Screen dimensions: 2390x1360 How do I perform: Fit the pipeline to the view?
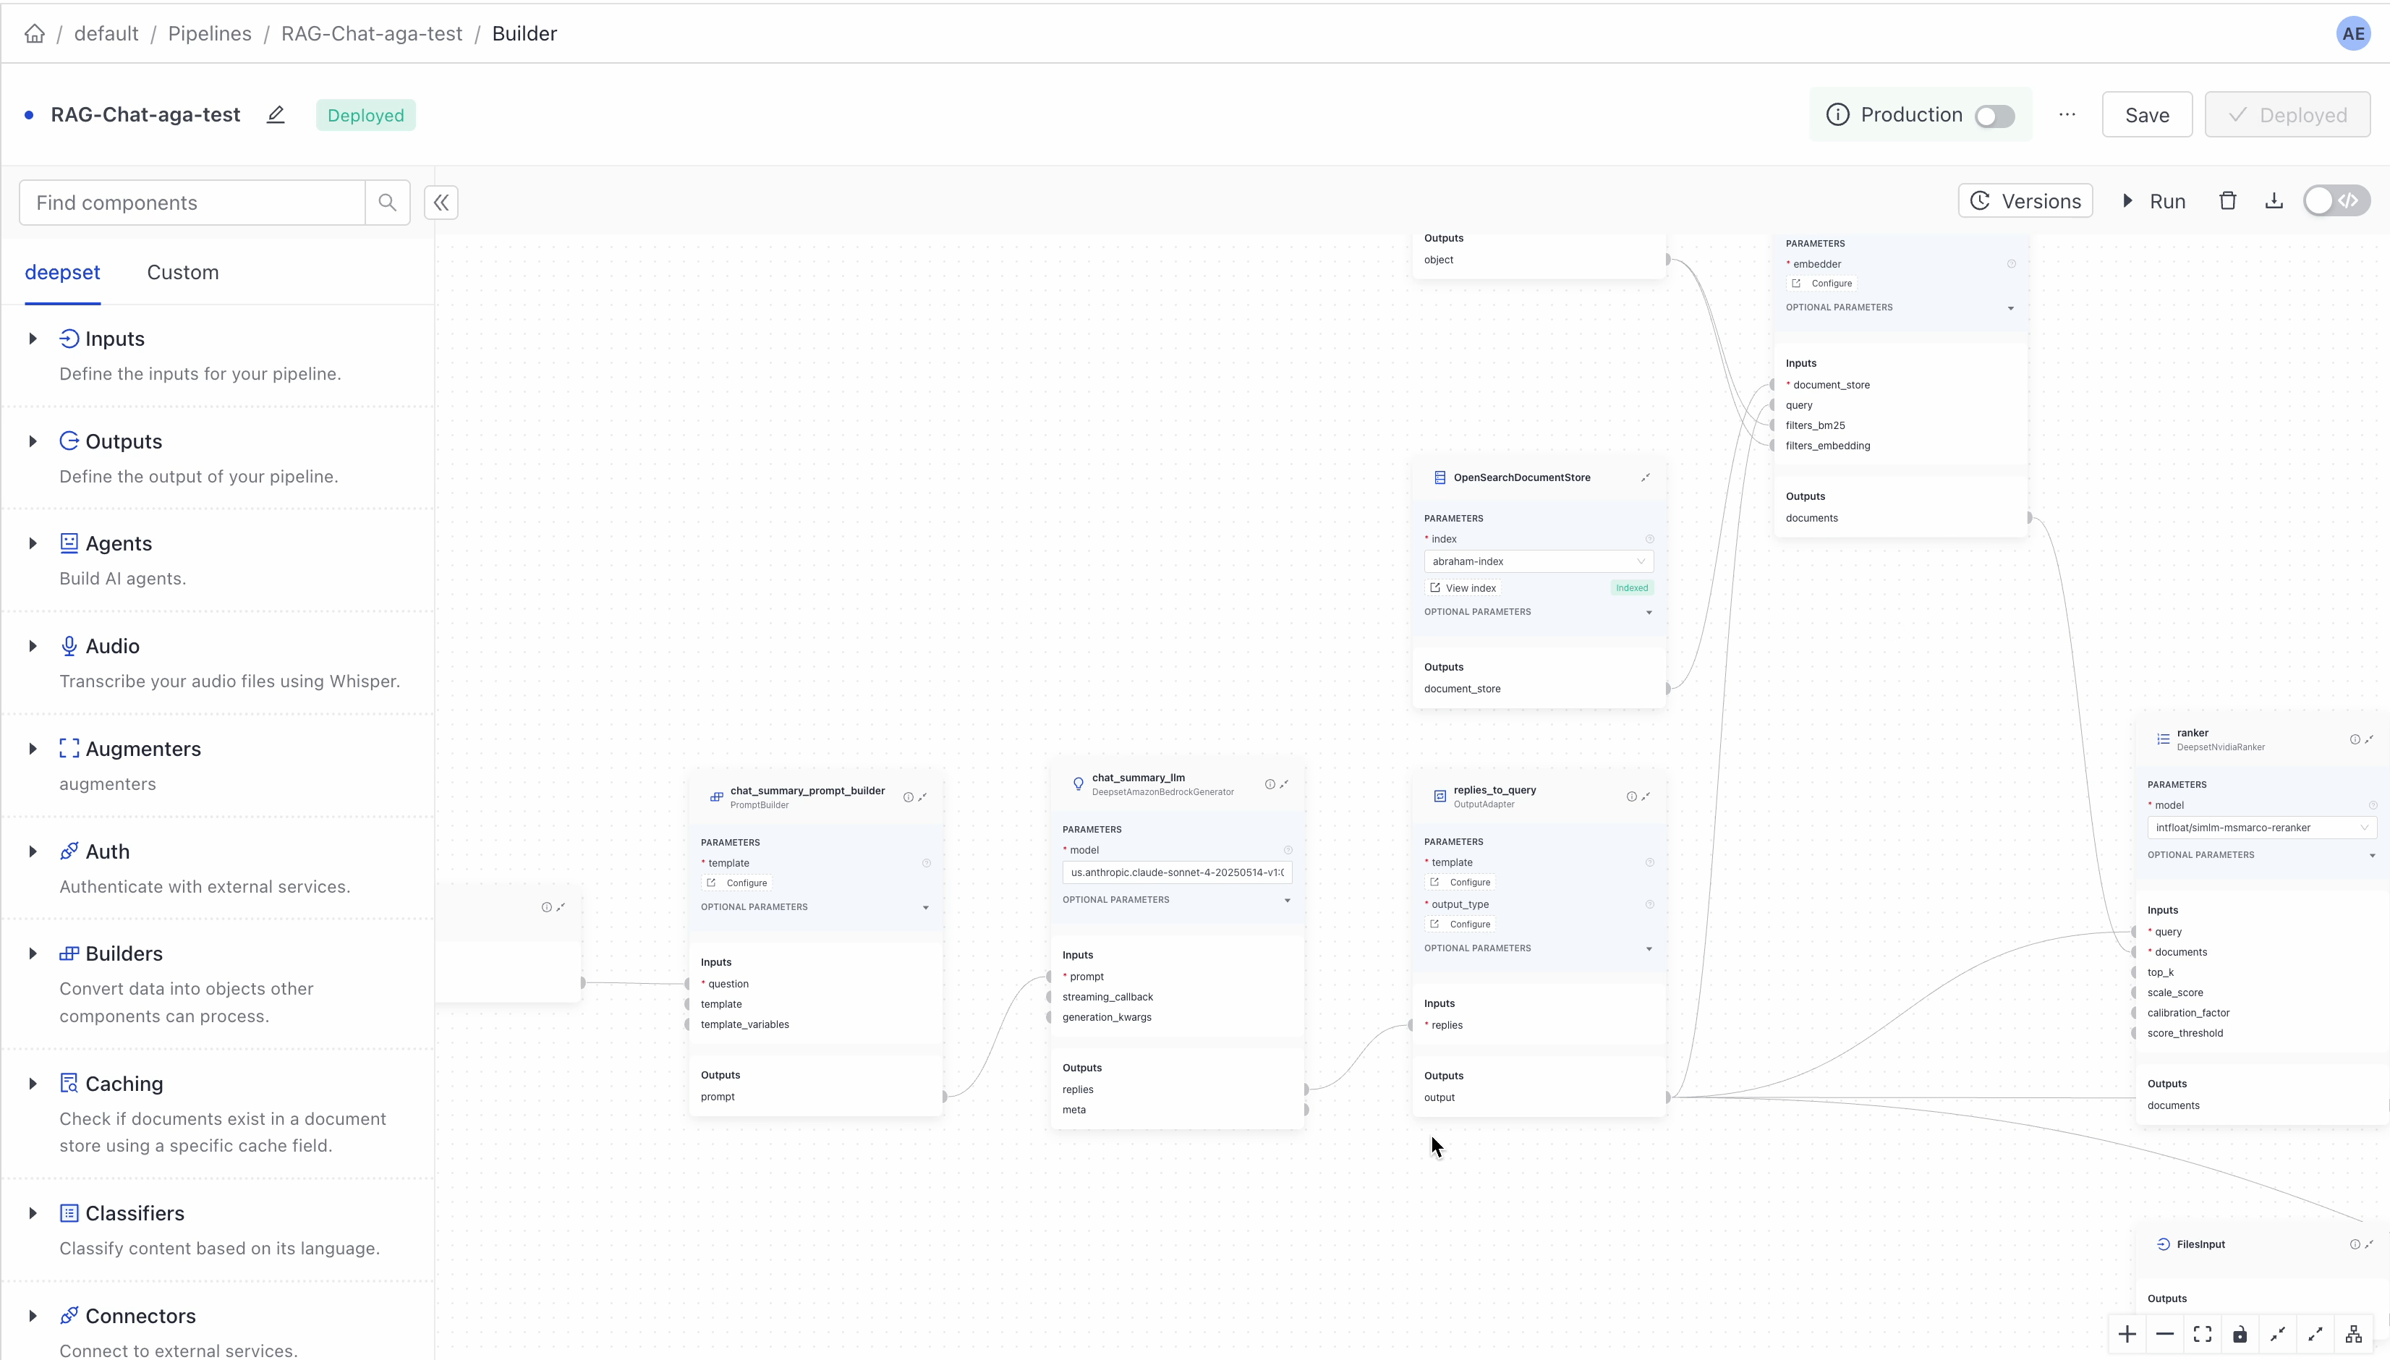(x=2201, y=1334)
